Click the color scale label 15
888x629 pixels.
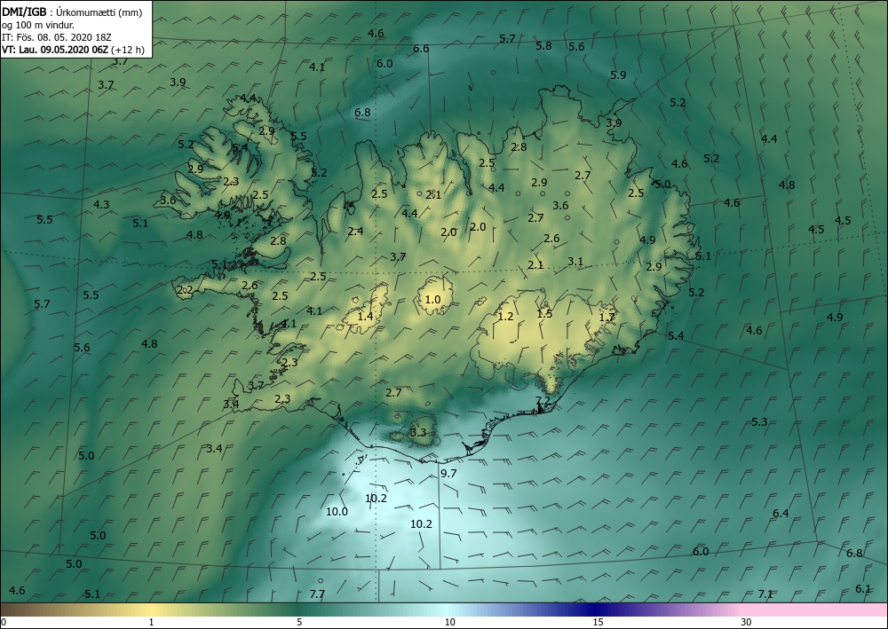[x=598, y=622]
